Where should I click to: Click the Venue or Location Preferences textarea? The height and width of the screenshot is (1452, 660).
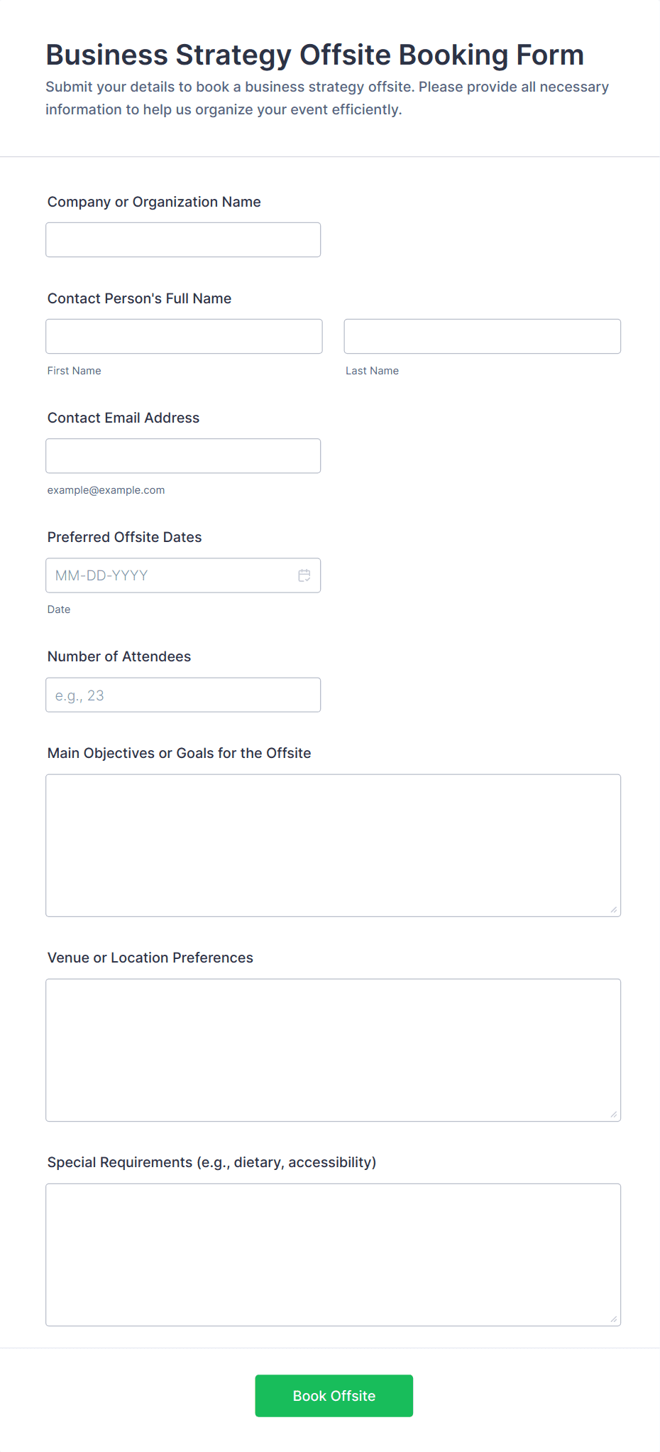333,1050
